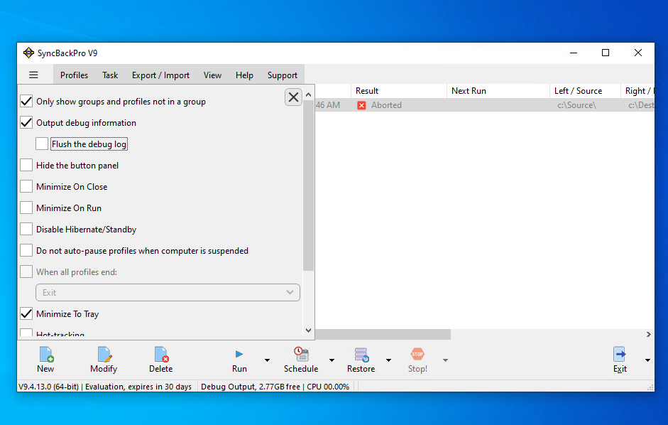668x425 pixels.
Task: Check Disable Hibernate/Standby option
Action: point(26,230)
